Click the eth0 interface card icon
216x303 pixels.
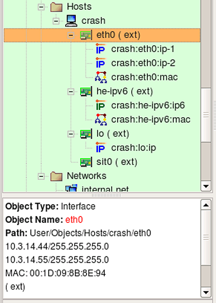pyautogui.click(x=86, y=35)
